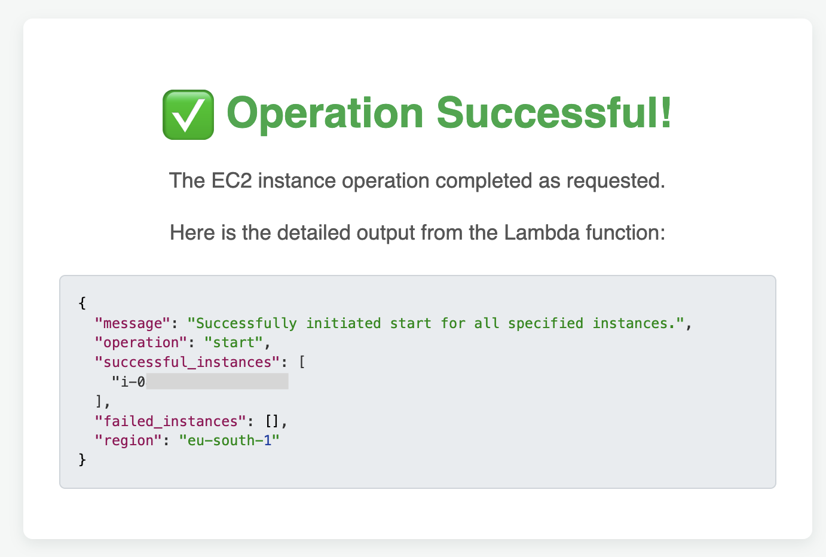The width and height of the screenshot is (826, 557).
Task: Select the "message" key in JSON output
Action: point(133,323)
